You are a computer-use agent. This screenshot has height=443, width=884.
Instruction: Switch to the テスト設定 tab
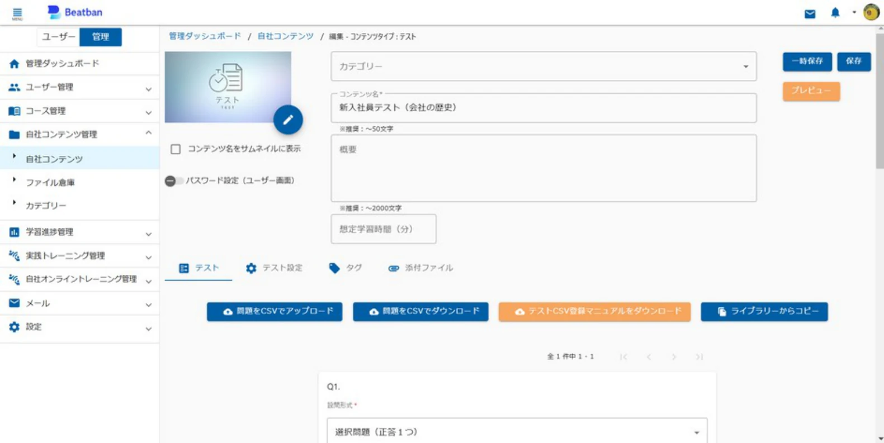tap(274, 268)
